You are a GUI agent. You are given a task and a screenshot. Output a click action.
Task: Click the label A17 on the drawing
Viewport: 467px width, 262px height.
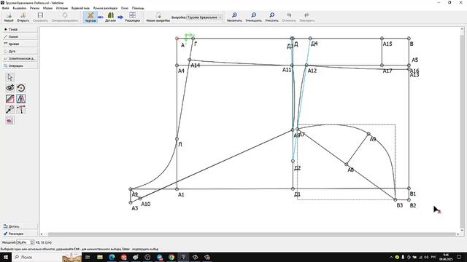point(387,71)
